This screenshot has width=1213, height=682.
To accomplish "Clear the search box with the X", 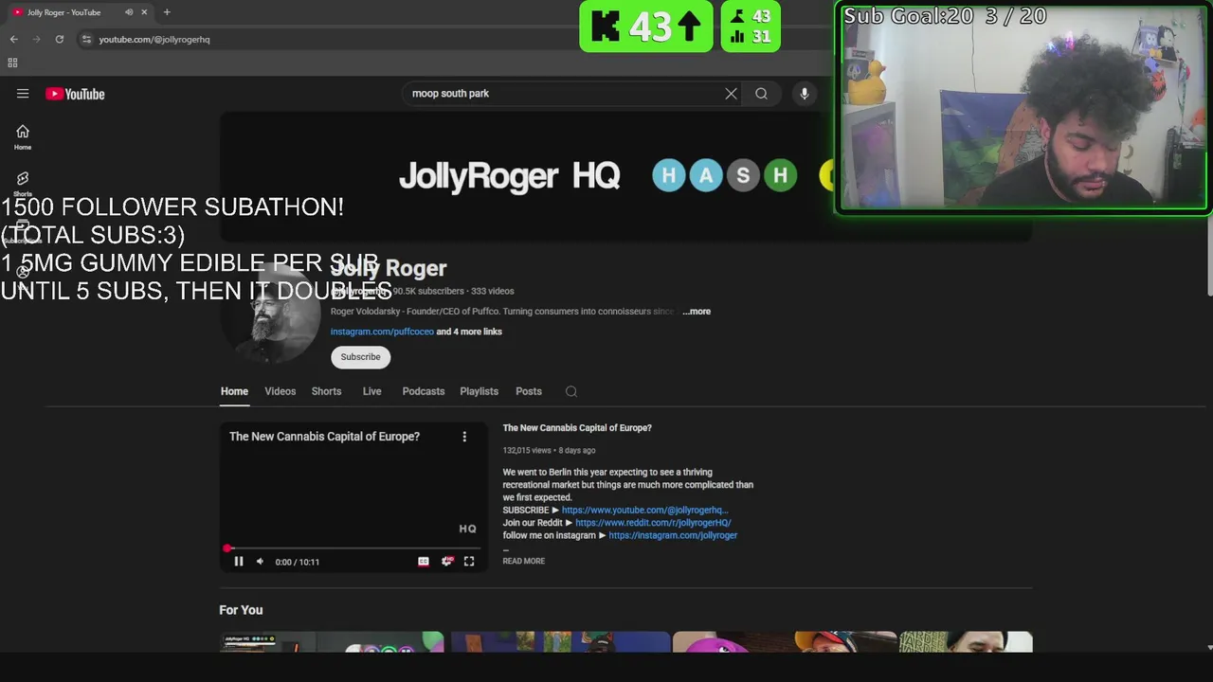I will pos(731,94).
